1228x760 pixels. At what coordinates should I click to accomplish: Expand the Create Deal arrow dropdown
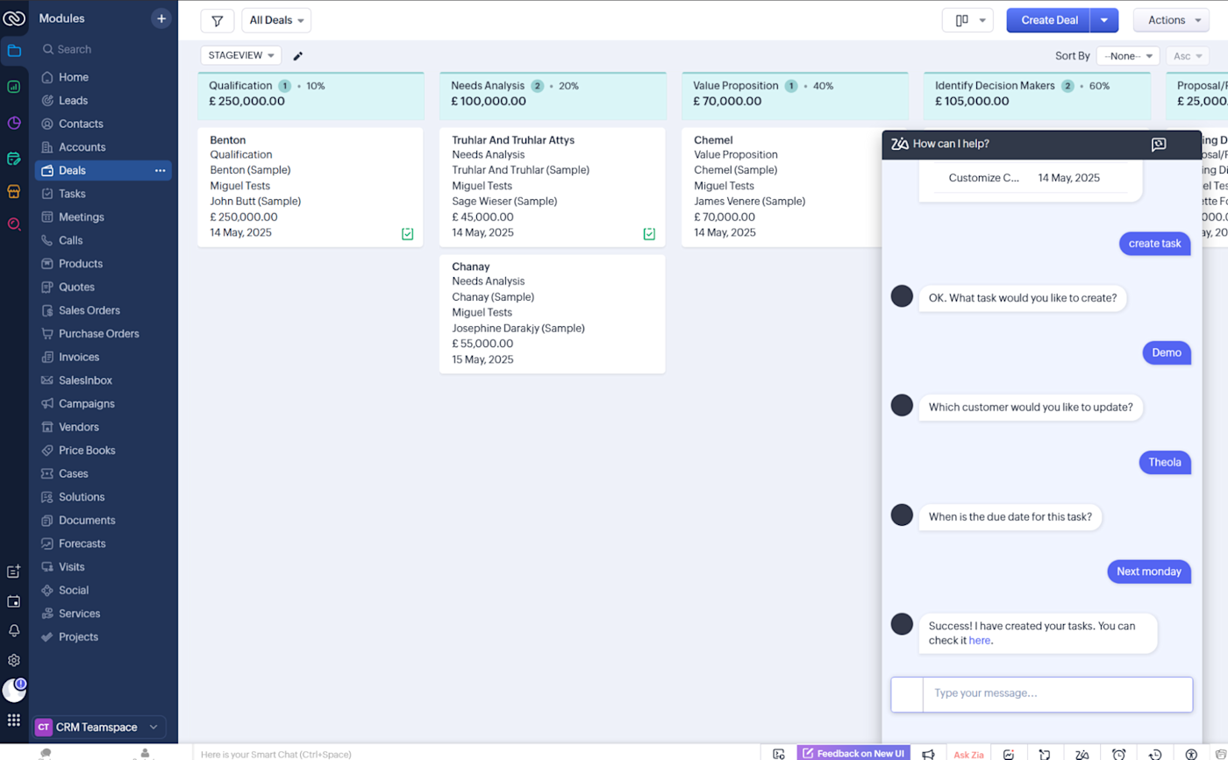[1104, 20]
